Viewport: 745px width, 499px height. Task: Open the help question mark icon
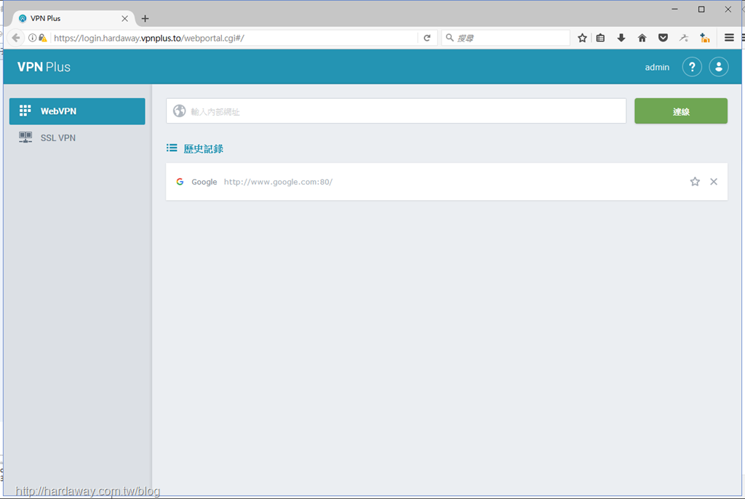[692, 67]
